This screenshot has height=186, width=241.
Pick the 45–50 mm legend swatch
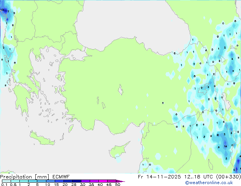tap(112, 181)
